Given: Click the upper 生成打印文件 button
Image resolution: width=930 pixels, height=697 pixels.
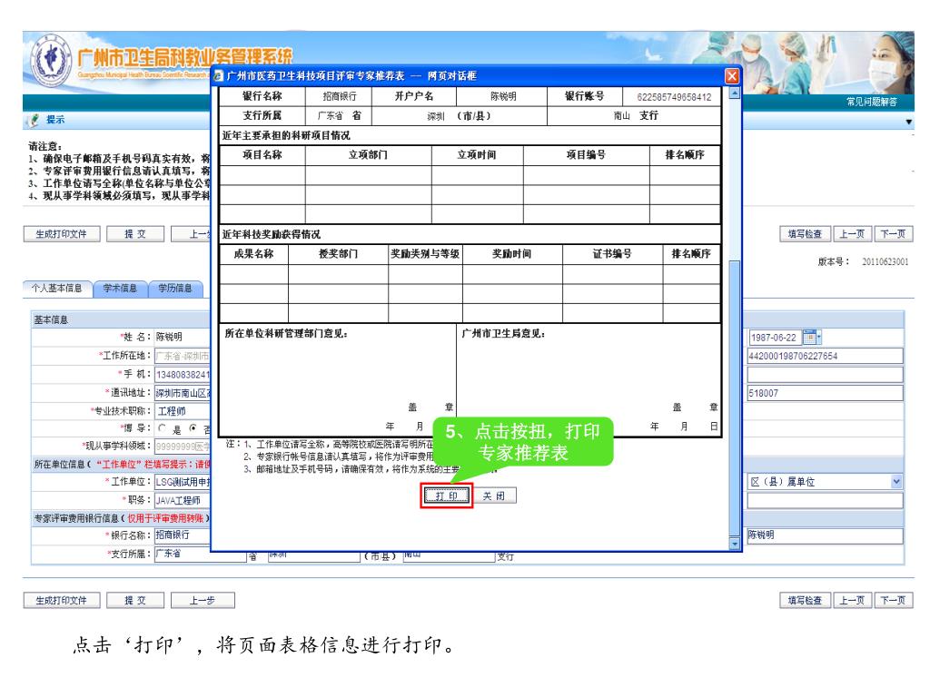Looking at the screenshot, I should 62,234.
